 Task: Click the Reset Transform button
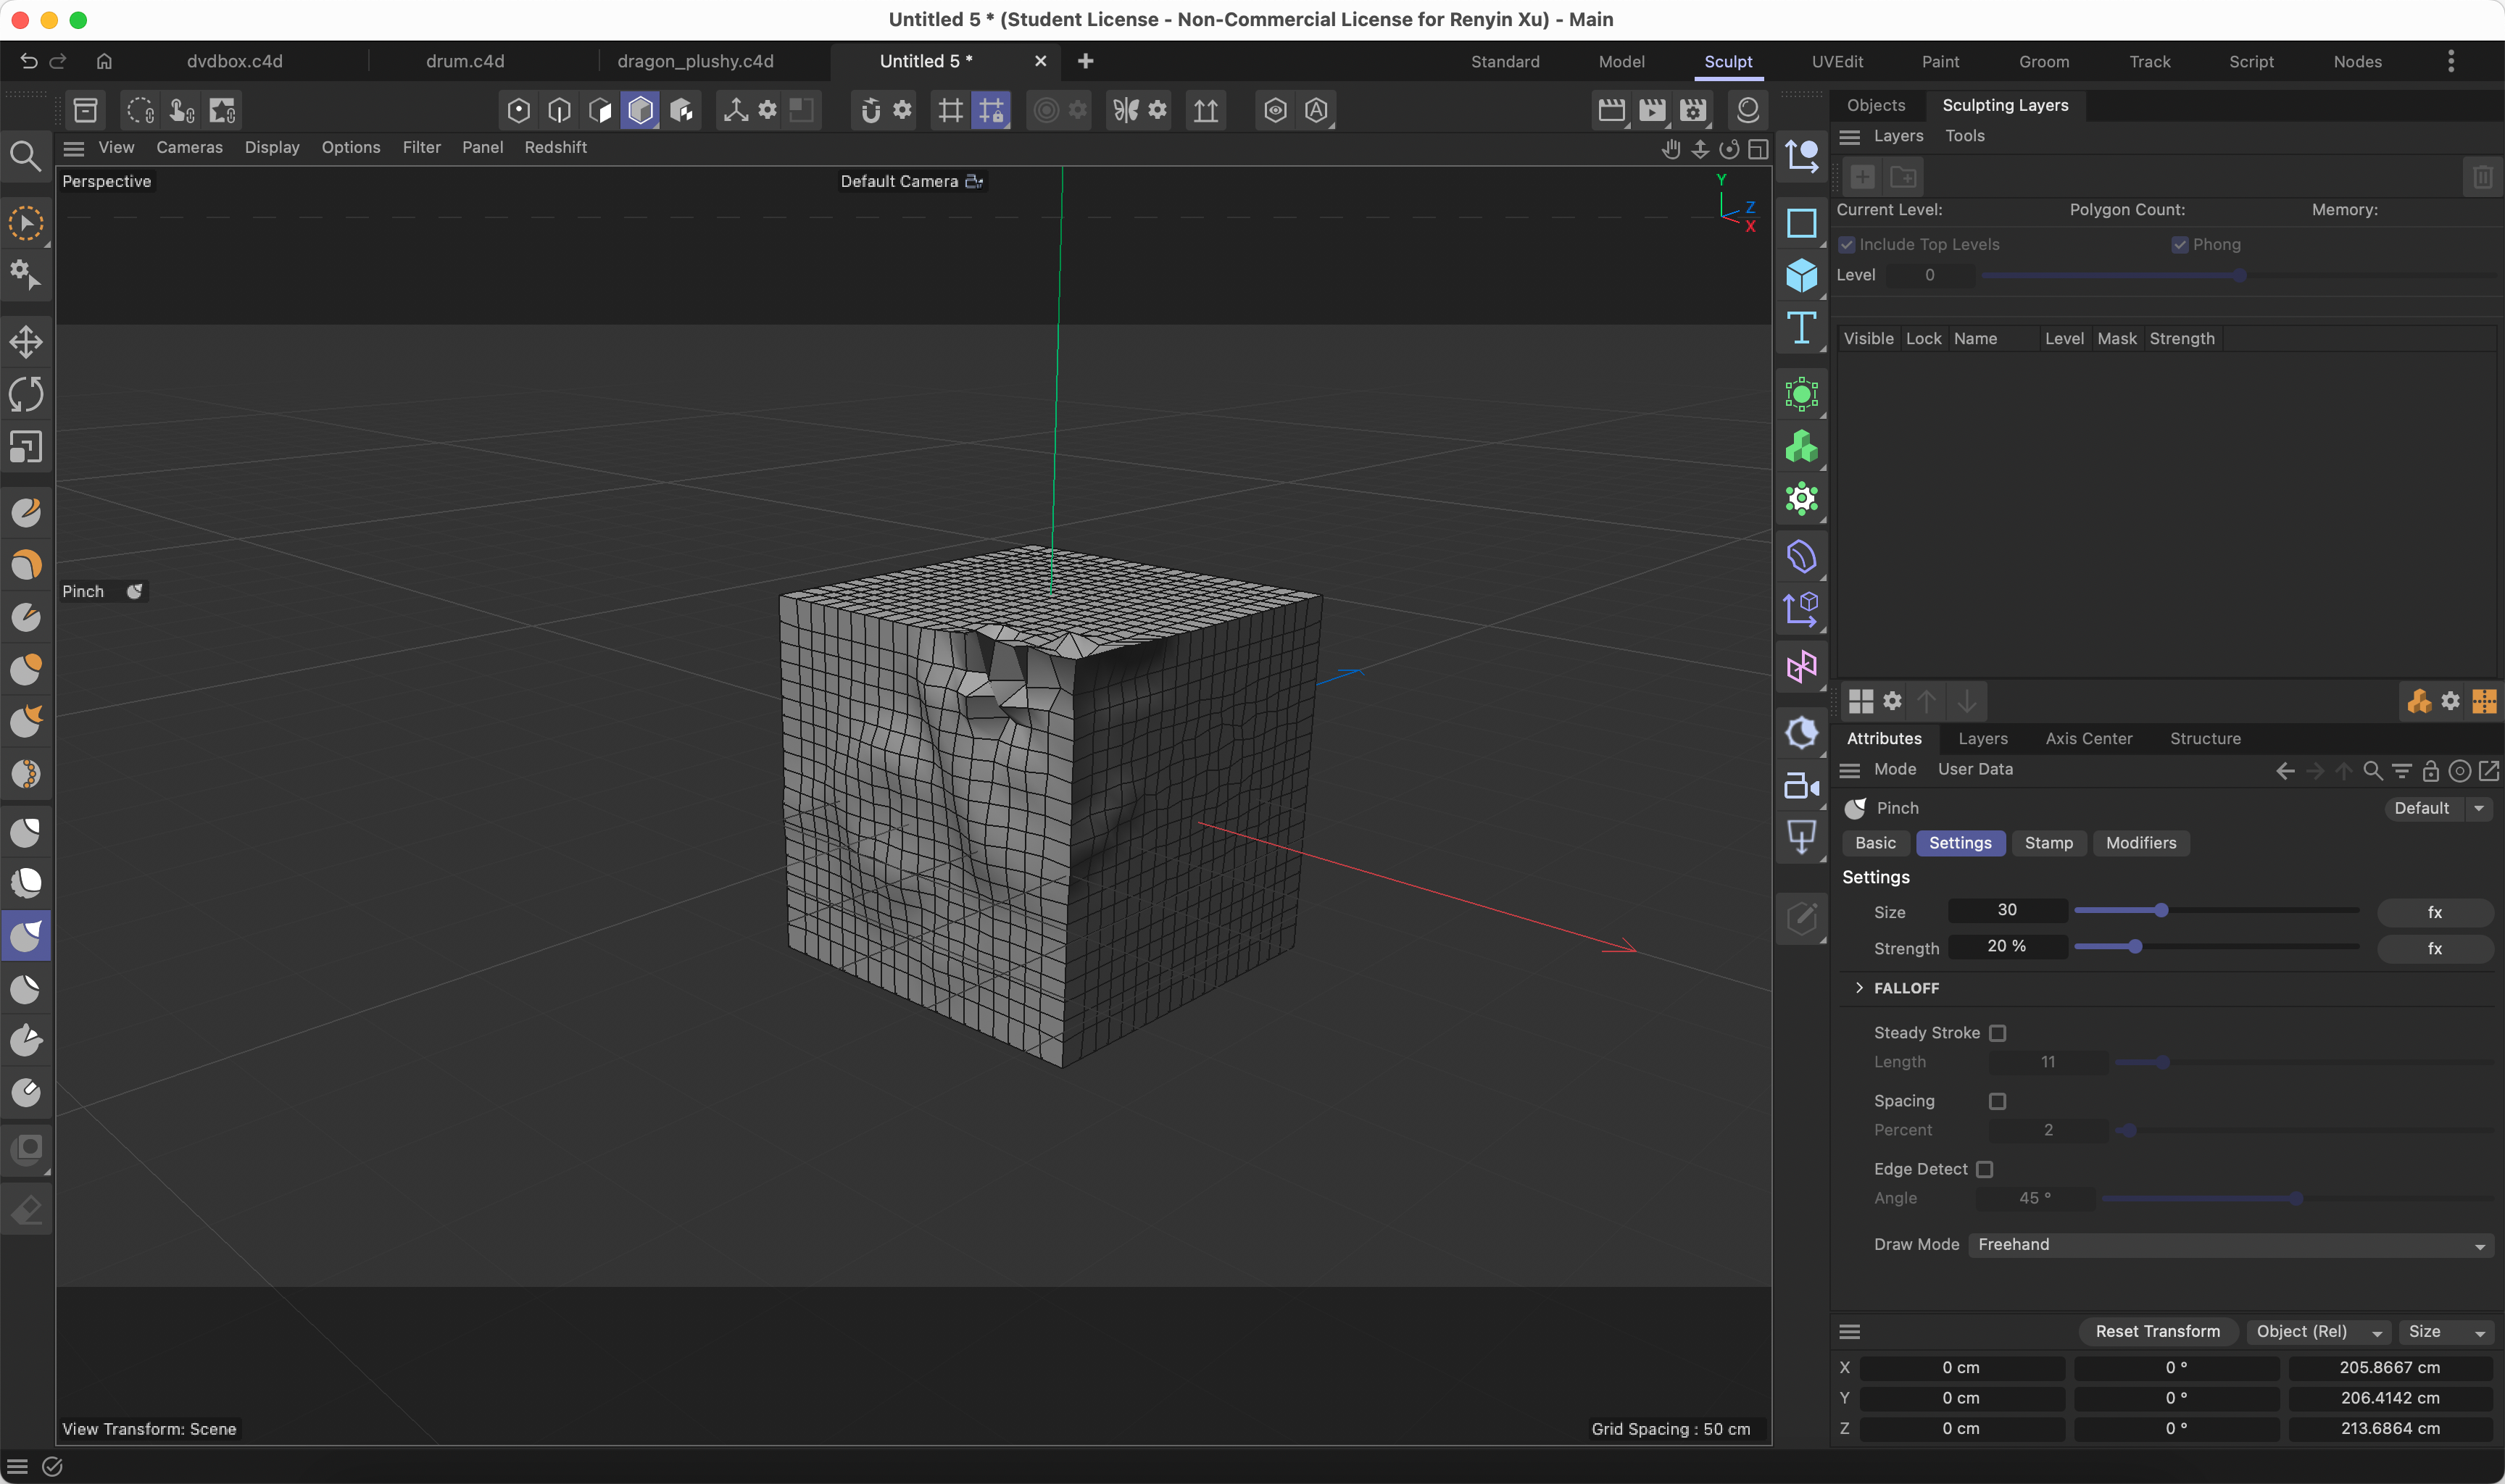point(2157,1331)
